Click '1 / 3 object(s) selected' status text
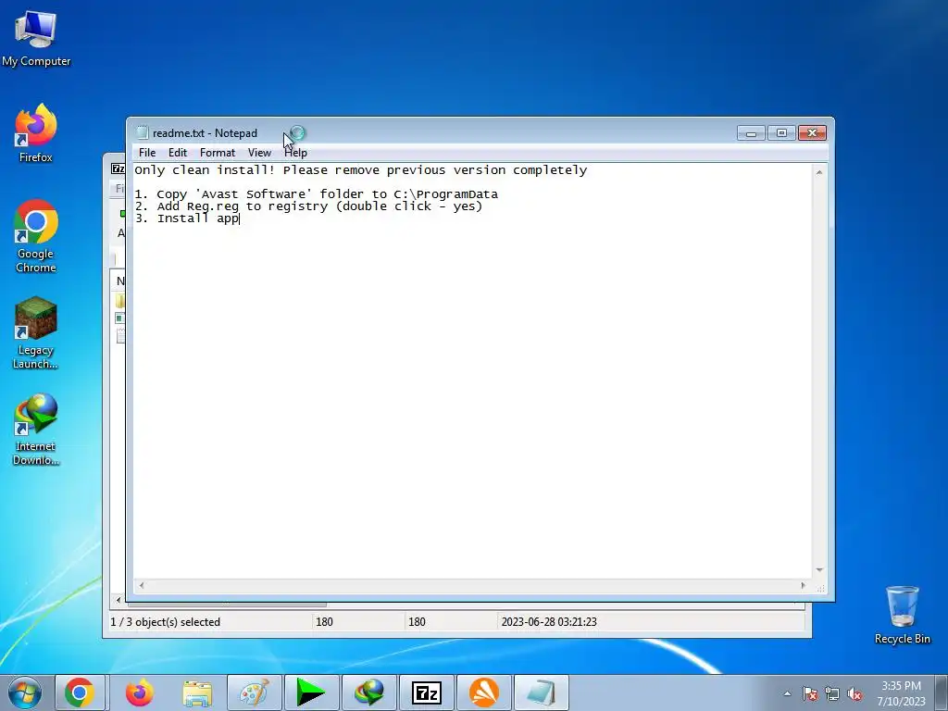This screenshot has height=711, width=948. click(165, 622)
